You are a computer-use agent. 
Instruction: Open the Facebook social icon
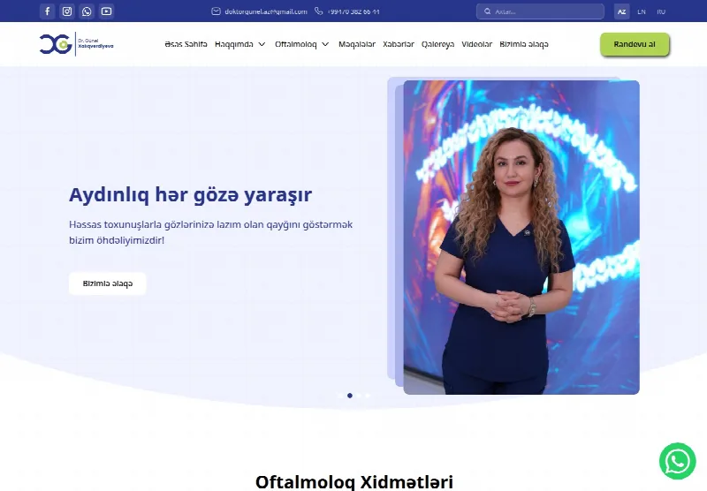[x=48, y=11]
